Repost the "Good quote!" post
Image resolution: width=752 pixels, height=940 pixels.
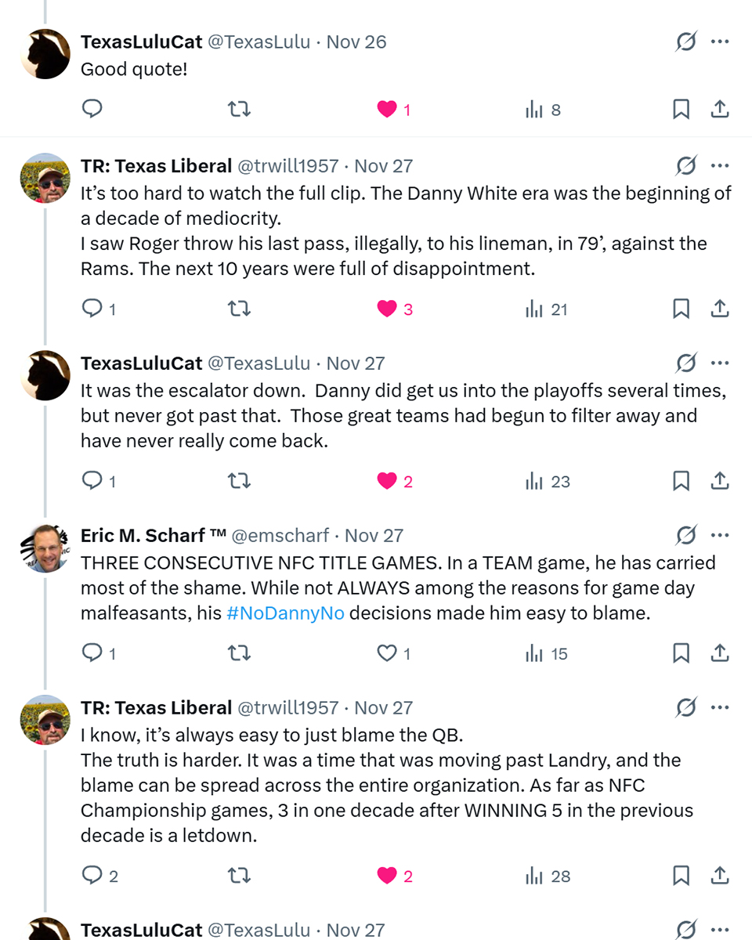click(238, 109)
